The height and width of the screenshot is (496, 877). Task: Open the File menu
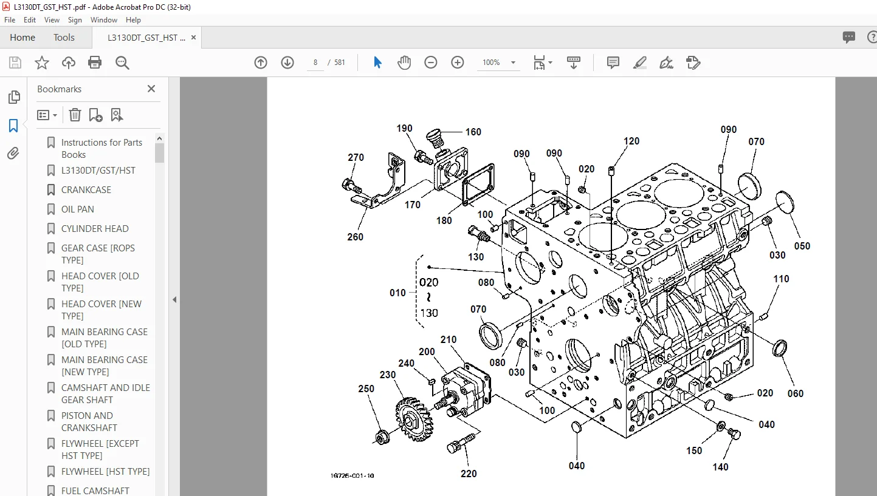click(10, 20)
